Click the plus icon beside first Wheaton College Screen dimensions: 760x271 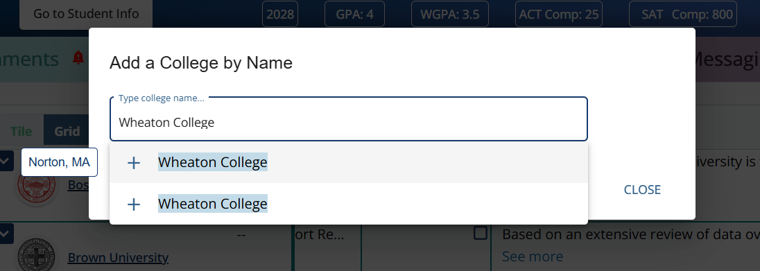tap(133, 163)
